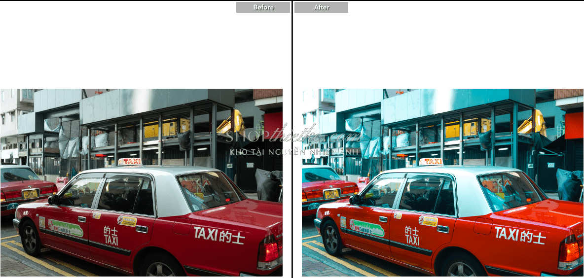The image size is (584, 278).
Task: Click the green door sticker in After photo
Action: point(367,228)
